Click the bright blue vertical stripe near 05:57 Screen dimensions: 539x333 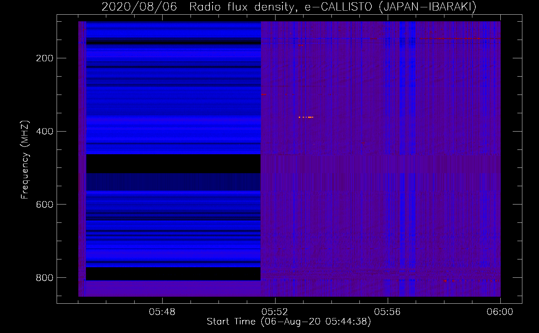coord(413,159)
